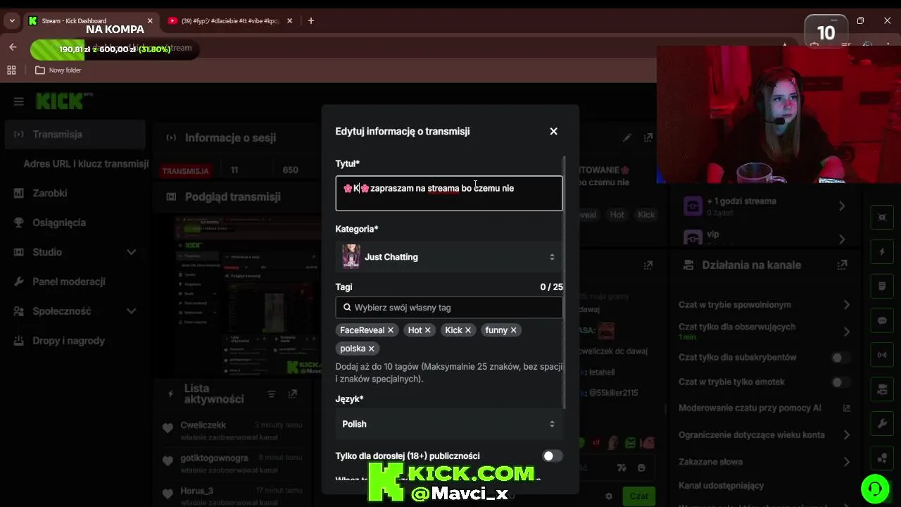901x507 pixels.
Task: Click the broadcast signal right rail icon
Action: click(x=882, y=355)
